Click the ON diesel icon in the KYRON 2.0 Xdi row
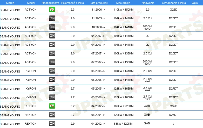This screenshot has height=128, width=203. (x=52, y=71)
